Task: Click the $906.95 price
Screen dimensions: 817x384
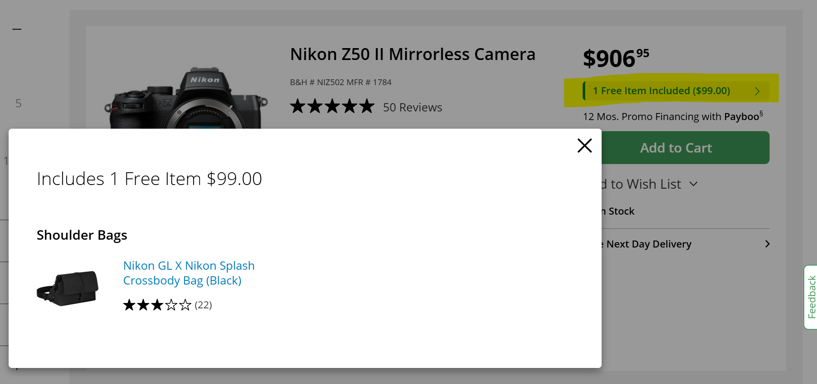Action: [x=616, y=58]
